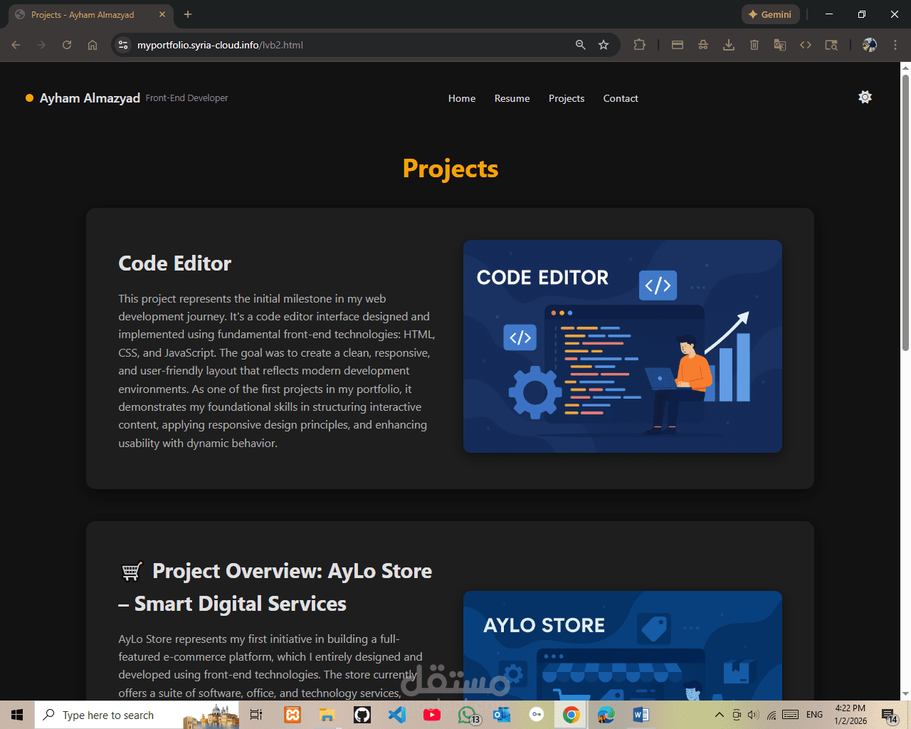Click the payment card extension icon
This screenshot has height=729, width=911.
pos(678,45)
